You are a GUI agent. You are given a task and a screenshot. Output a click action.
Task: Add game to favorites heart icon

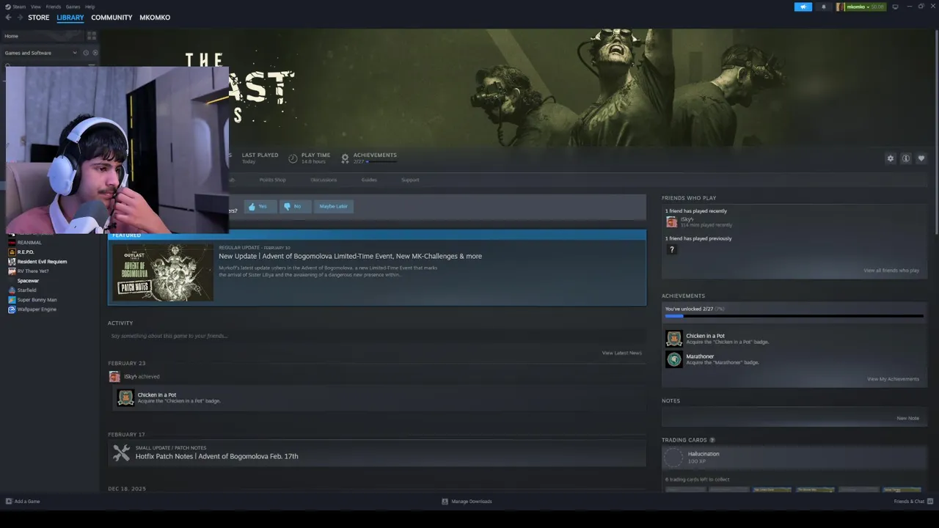(x=921, y=158)
